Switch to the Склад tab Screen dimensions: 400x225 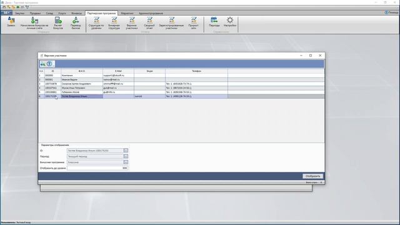(49, 13)
